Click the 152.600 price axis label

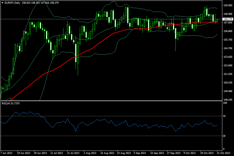[x=228, y=65]
